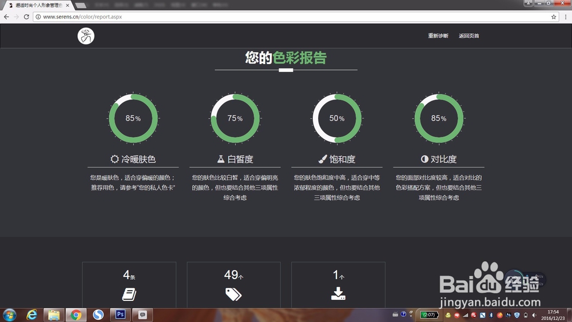Launch Internet Explorer from the taskbar
Image resolution: width=572 pixels, height=322 pixels.
coord(32,315)
